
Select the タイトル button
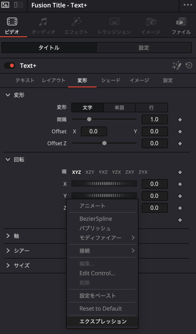coord(49,48)
